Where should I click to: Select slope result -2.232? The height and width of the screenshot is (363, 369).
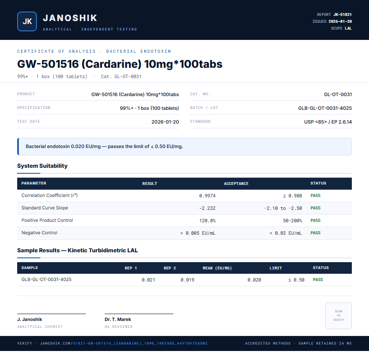click(x=207, y=208)
